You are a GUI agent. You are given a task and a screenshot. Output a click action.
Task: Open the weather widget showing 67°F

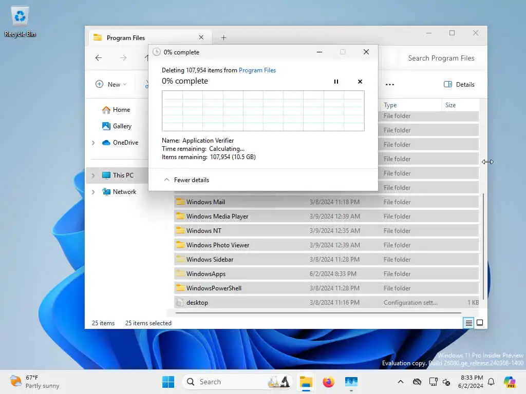pos(34,382)
